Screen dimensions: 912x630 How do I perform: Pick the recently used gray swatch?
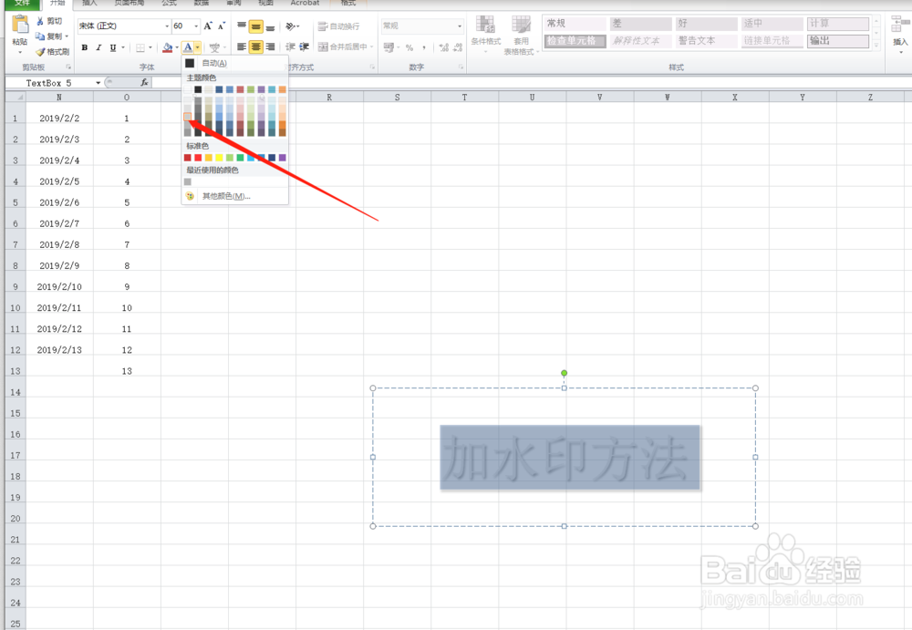[187, 182]
